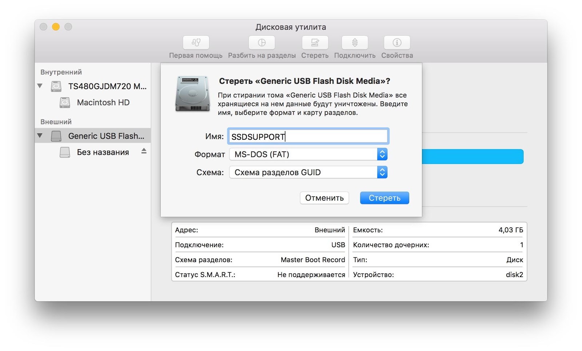Click the yellow minimize window button

pos(56,27)
